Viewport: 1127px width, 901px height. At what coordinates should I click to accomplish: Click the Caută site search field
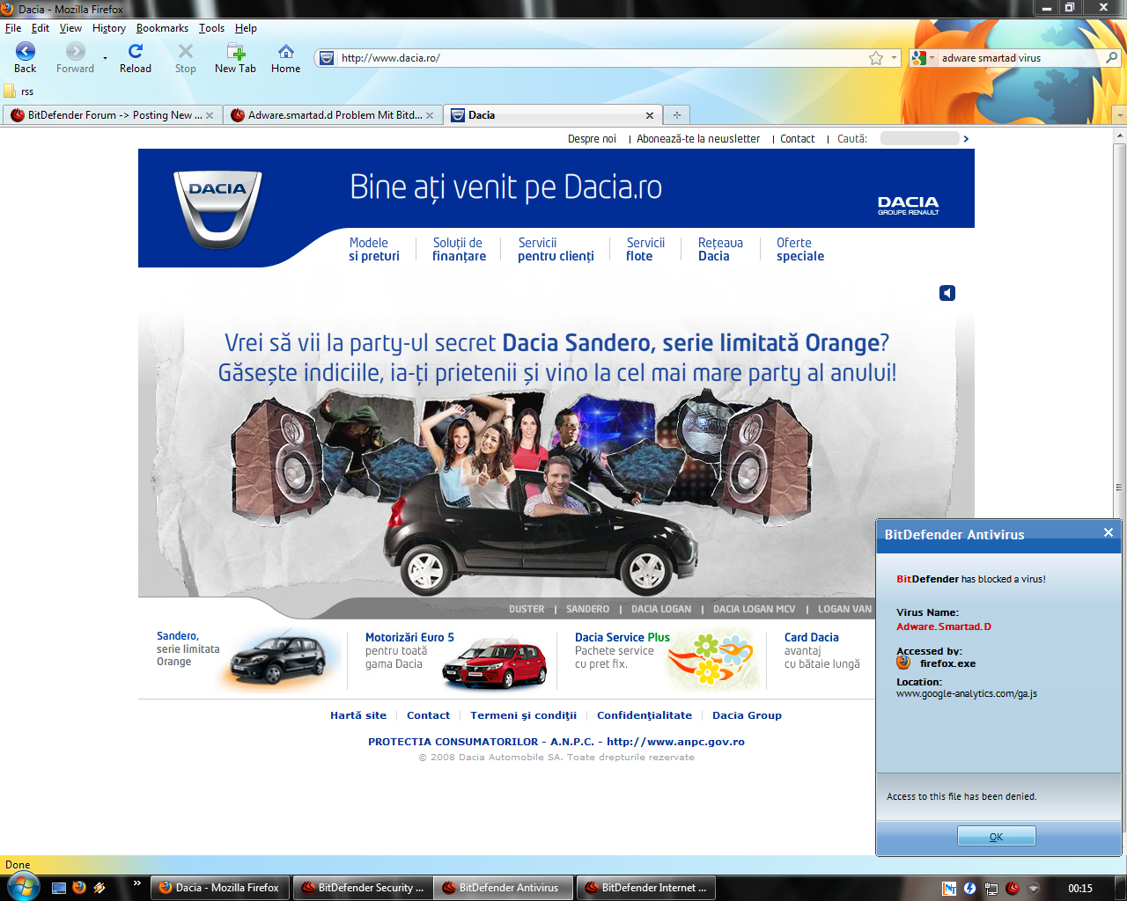[919, 138]
